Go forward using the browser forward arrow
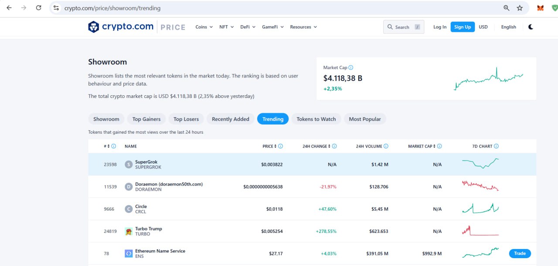Image resolution: width=558 pixels, height=266 pixels. pos(24,8)
